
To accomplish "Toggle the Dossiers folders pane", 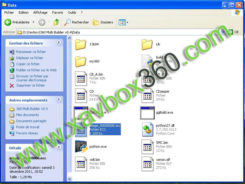I will [x=103, y=22].
